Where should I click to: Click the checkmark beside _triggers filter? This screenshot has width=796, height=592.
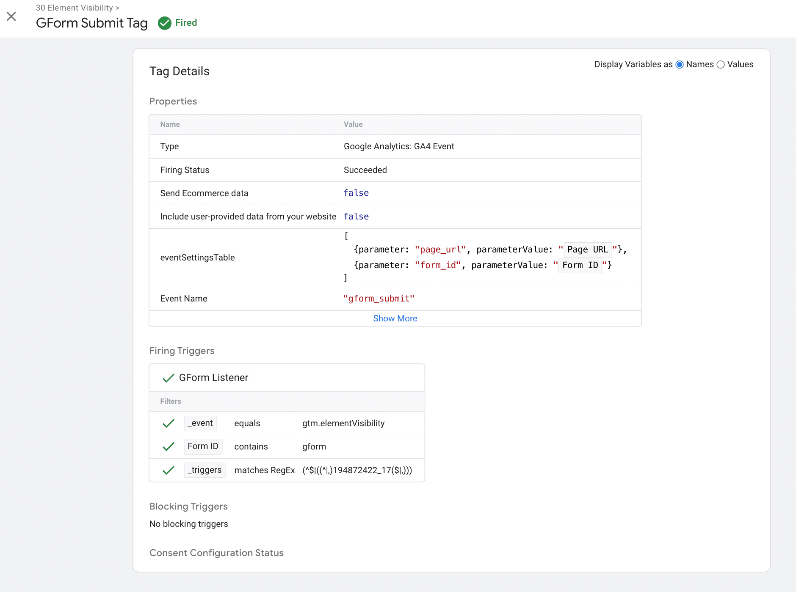(169, 470)
